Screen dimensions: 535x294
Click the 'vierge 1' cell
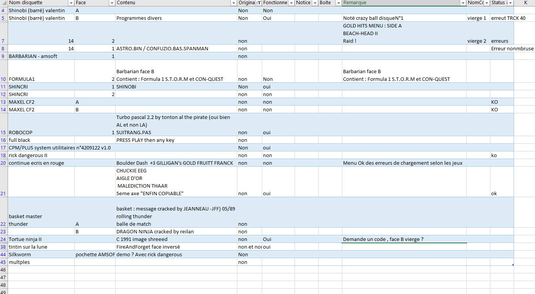(478, 18)
